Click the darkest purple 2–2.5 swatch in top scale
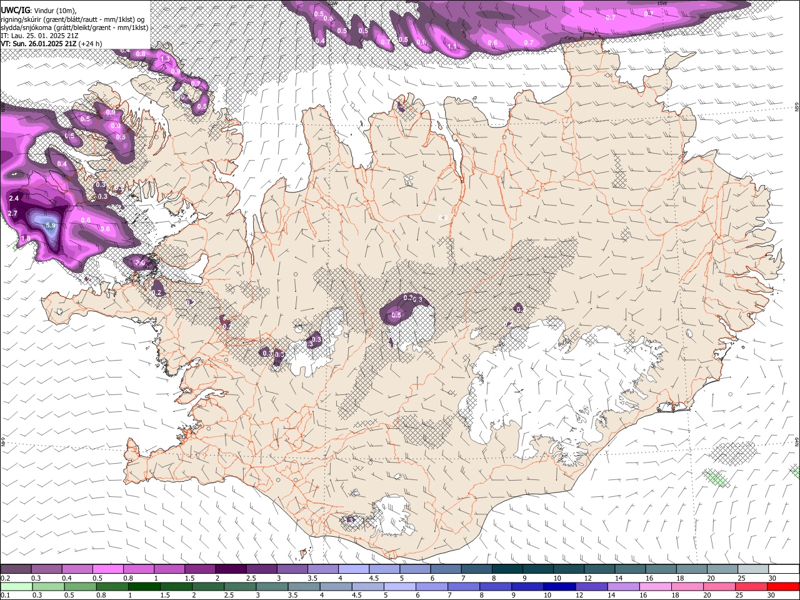This screenshot has width=800, height=600. click(231, 569)
